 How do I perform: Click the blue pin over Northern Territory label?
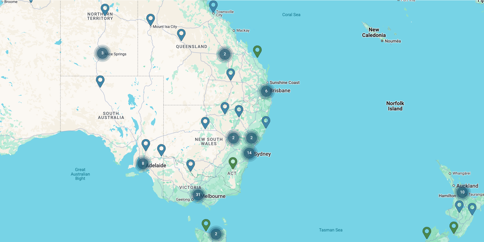(x=105, y=9)
